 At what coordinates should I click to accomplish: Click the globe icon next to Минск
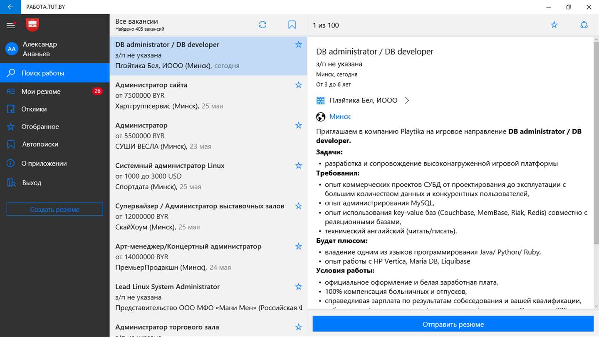[x=320, y=116]
